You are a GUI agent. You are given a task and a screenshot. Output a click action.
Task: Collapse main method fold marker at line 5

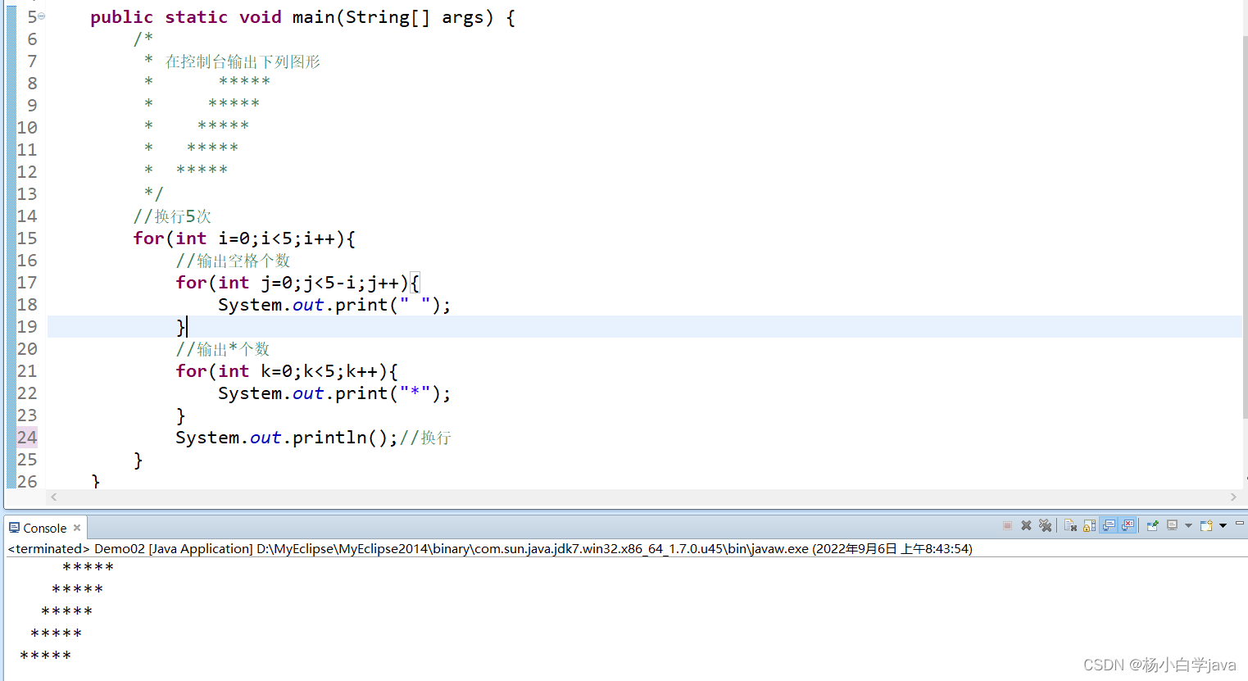tap(42, 16)
